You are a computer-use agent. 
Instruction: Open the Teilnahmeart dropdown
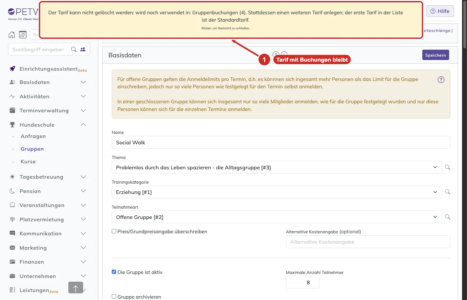click(277, 217)
